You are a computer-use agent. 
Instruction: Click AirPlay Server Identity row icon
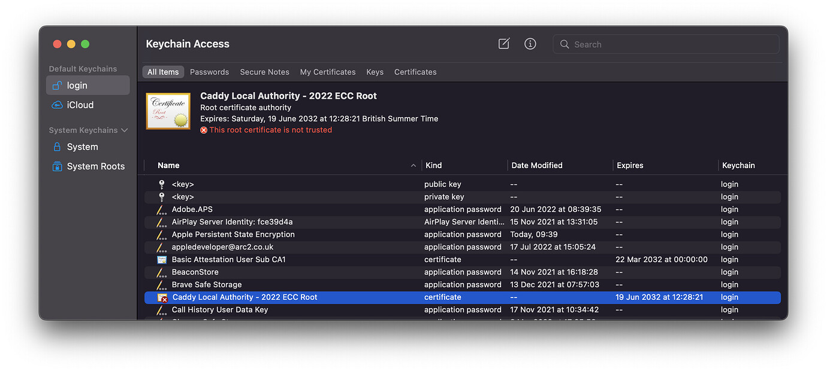161,222
